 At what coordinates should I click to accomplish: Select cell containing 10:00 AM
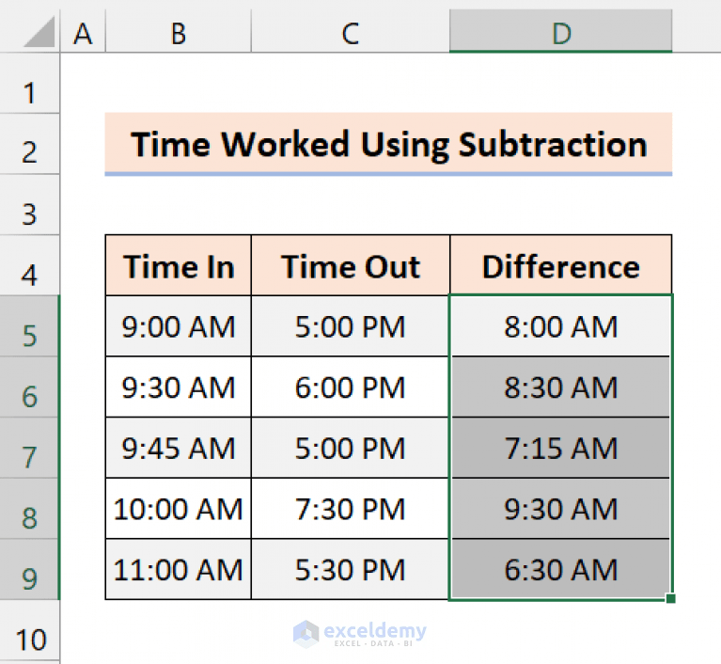coord(179,509)
